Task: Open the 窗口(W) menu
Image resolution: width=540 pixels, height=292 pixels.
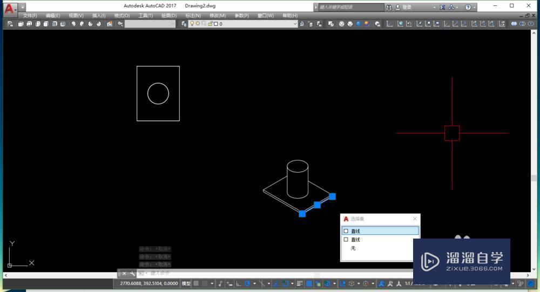Action: (x=266, y=16)
